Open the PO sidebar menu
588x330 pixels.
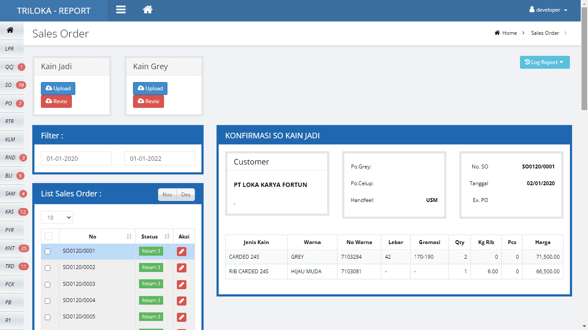click(x=12, y=103)
